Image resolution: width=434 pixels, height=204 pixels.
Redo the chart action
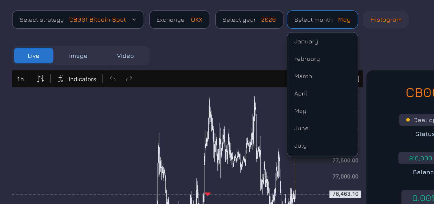click(129, 79)
